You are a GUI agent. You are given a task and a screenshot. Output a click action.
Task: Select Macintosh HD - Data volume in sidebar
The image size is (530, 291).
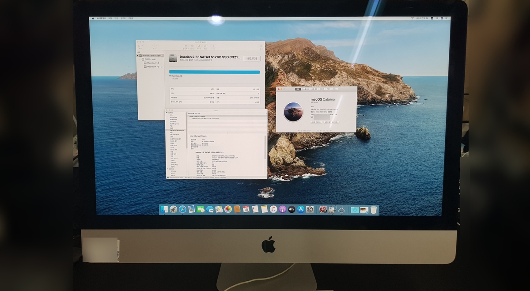pyautogui.click(x=153, y=67)
